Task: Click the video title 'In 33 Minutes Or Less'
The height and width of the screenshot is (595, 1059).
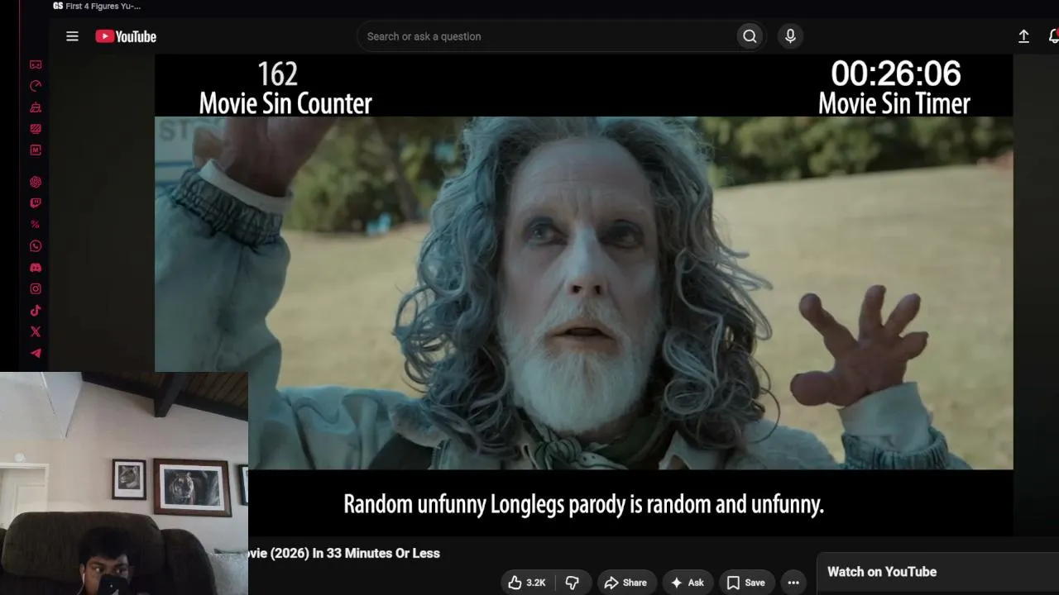Action: pos(376,554)
